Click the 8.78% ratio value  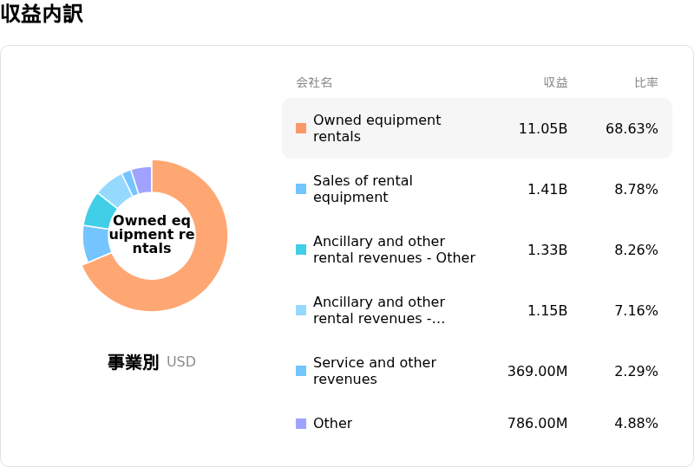click(636, 189)
